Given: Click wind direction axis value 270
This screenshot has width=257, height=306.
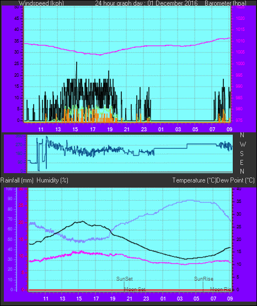Looking at the screenshot, I should 19,145.
